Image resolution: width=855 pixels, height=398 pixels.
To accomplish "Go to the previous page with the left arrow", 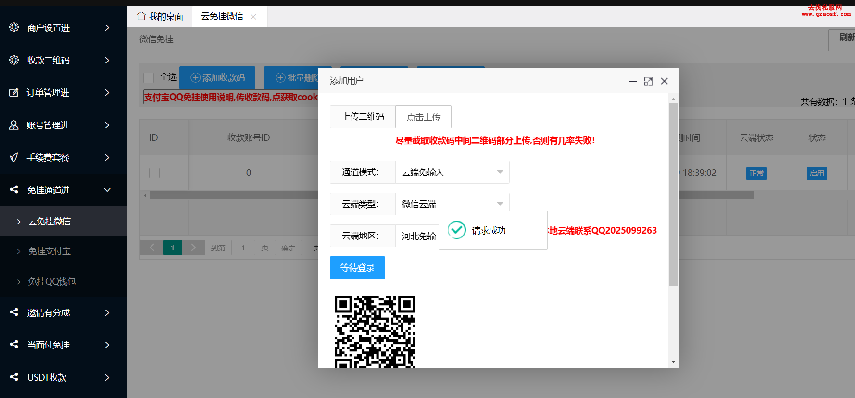I will point(152,248).
